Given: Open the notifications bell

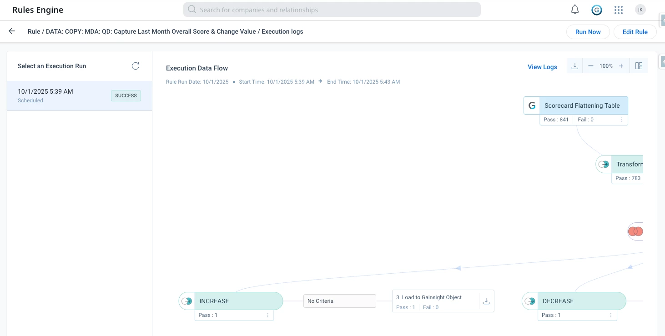Looking at the screenshot, I should pyautogui.click(x=575, y=10).
